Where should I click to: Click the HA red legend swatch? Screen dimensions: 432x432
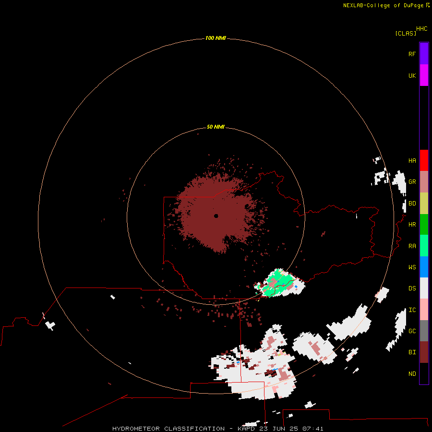tap(424, 160)
